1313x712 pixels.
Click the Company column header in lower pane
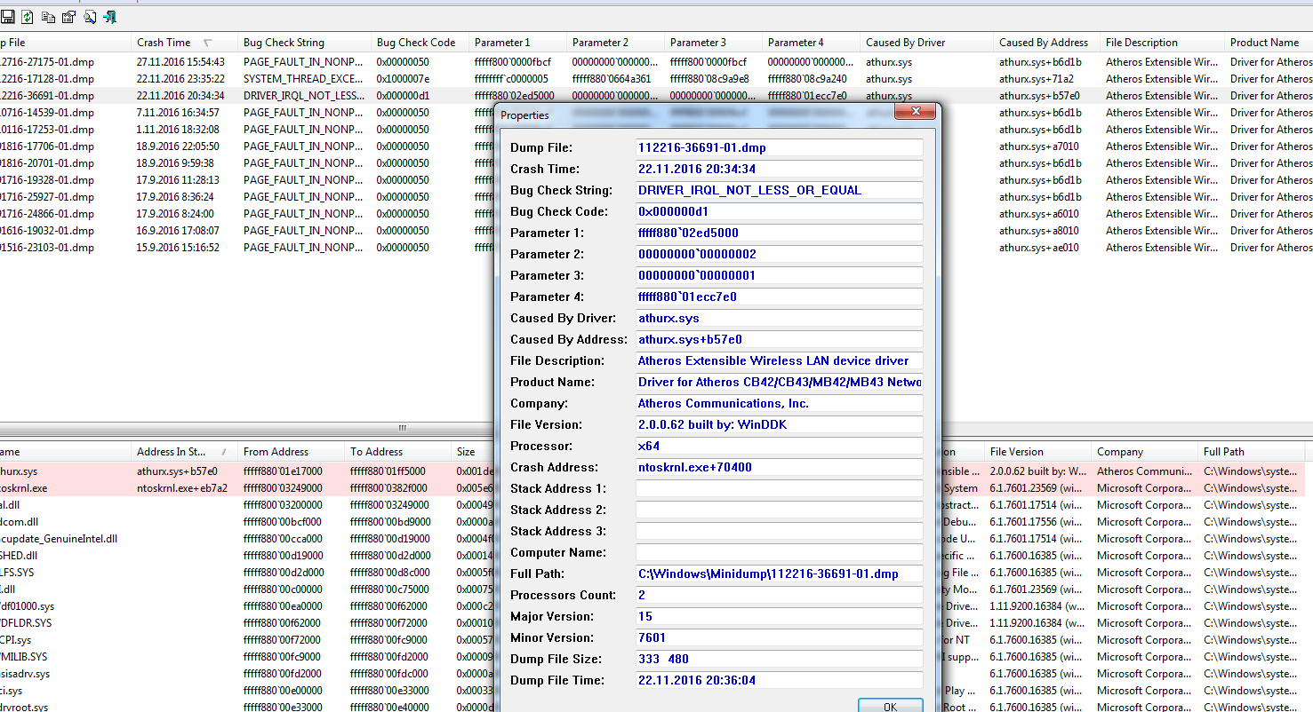(1145, 452)
